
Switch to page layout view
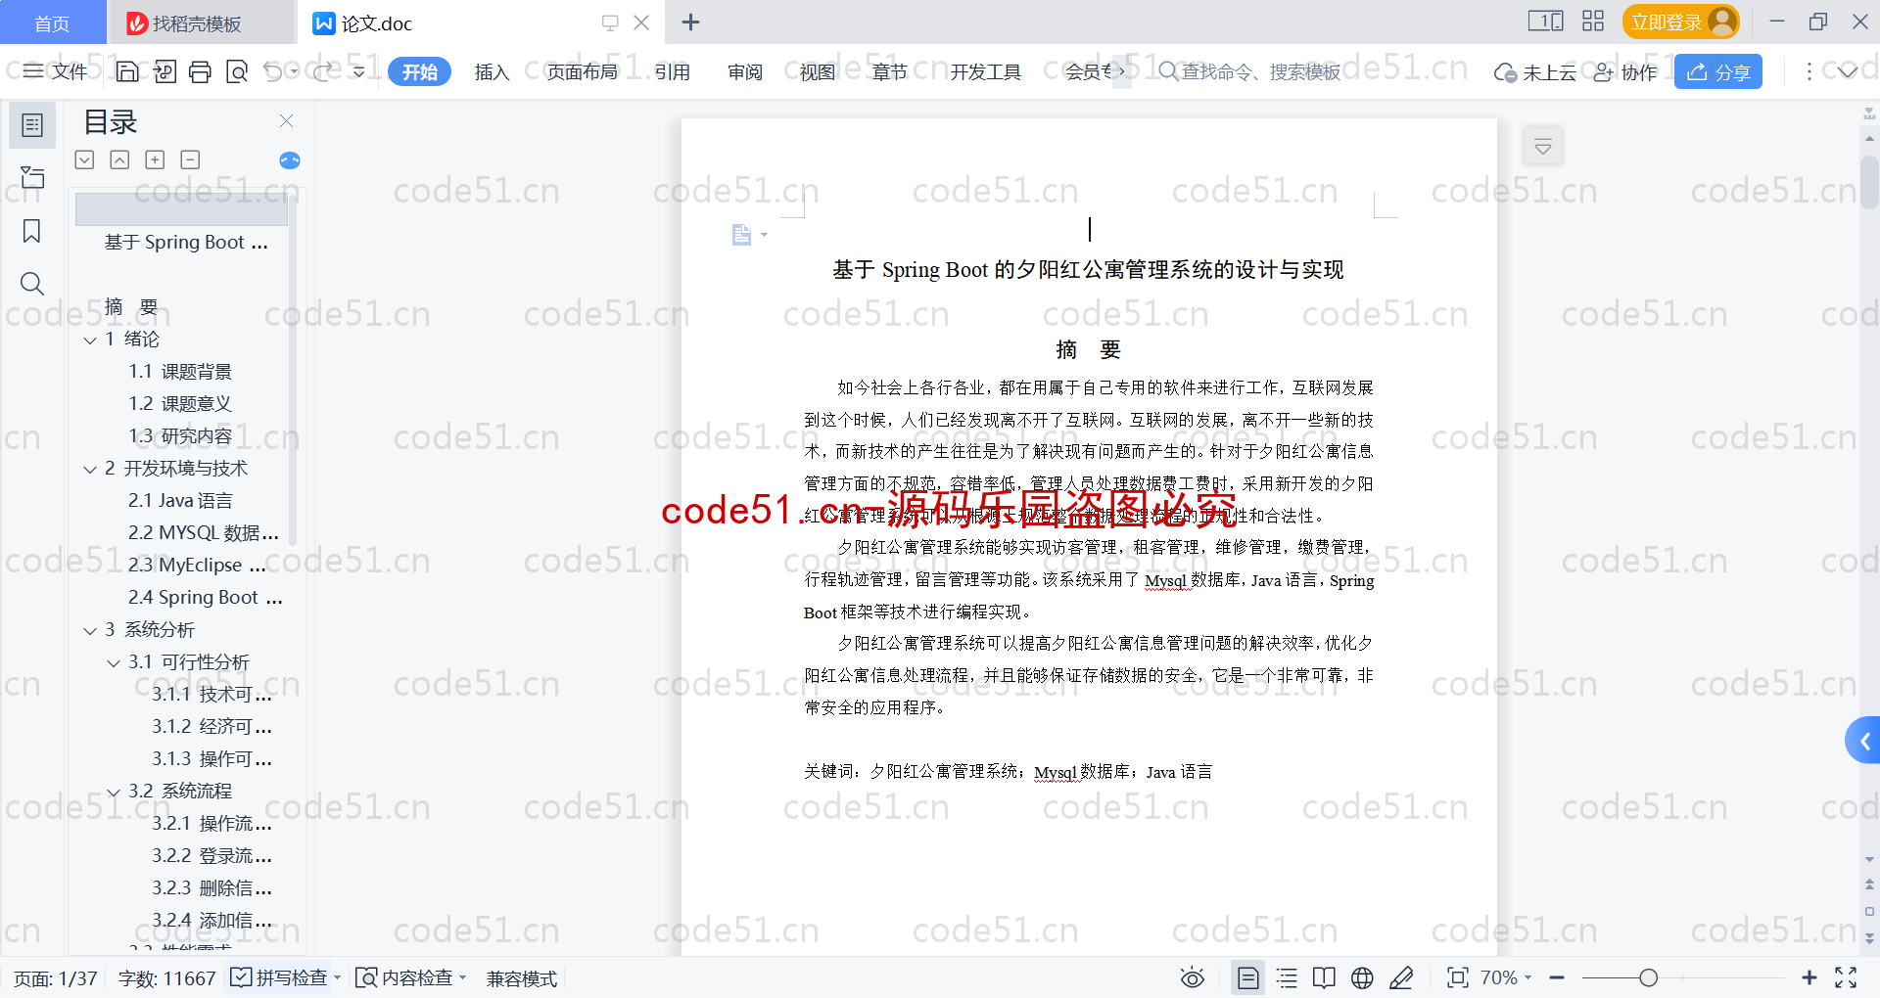pyautogui.click(x=1248, y=977)
